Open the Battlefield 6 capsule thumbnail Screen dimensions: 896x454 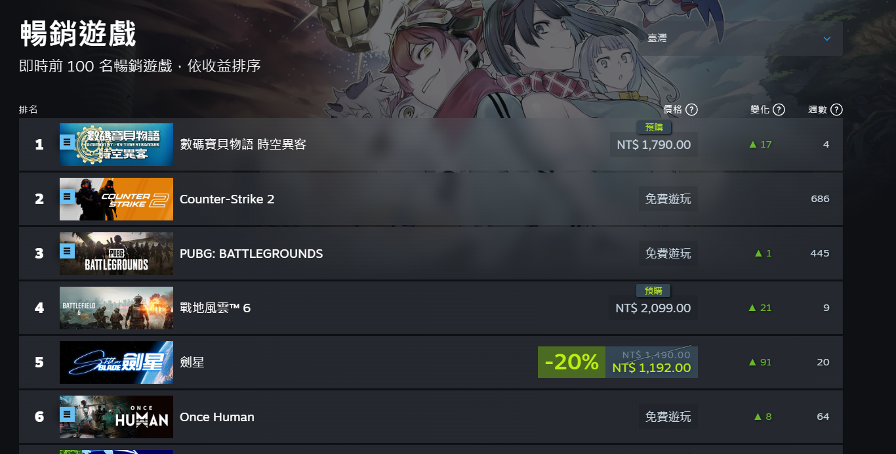click(117, 308)
